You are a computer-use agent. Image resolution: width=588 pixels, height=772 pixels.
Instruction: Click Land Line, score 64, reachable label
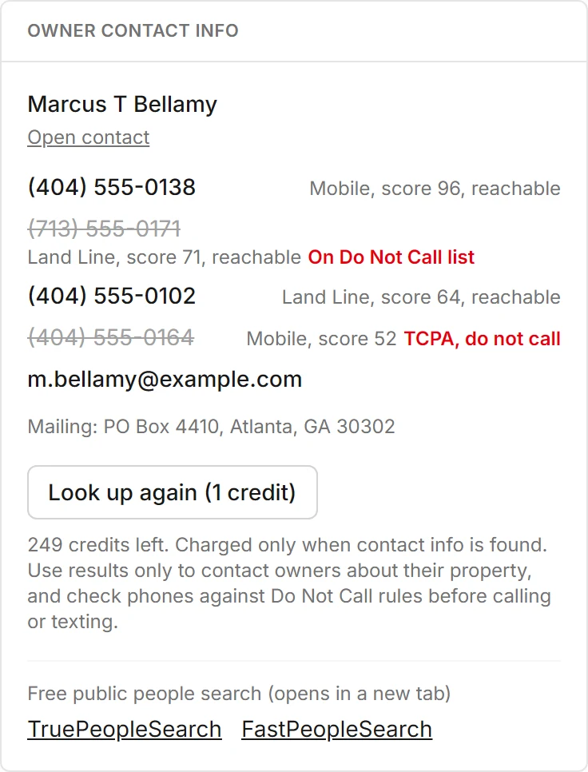[421, 297]
